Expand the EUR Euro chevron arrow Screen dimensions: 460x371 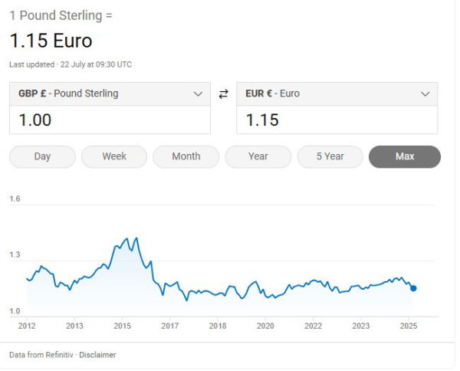pyautogui.click(x=426, y=94)
